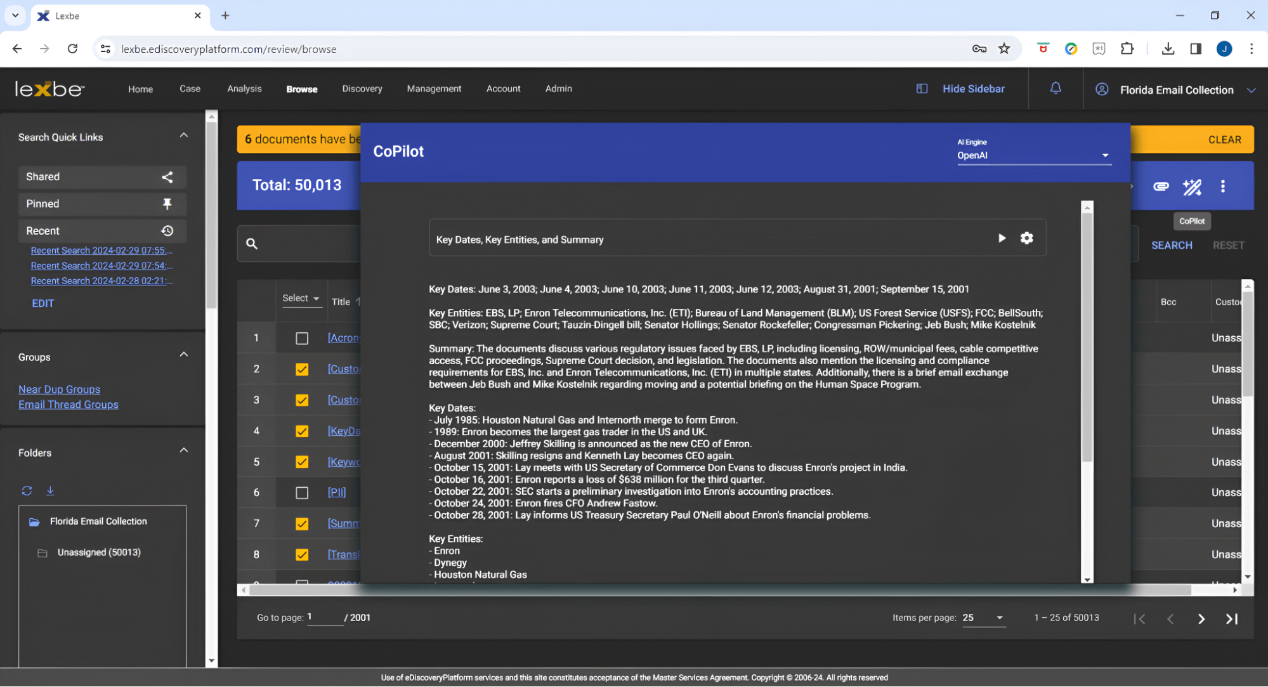Click the user account avatar icon
Viewport: 1268px width, 687px height.
[x=1102, y=89]
